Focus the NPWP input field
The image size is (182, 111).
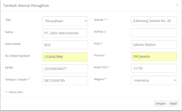[x=65, y=69]
